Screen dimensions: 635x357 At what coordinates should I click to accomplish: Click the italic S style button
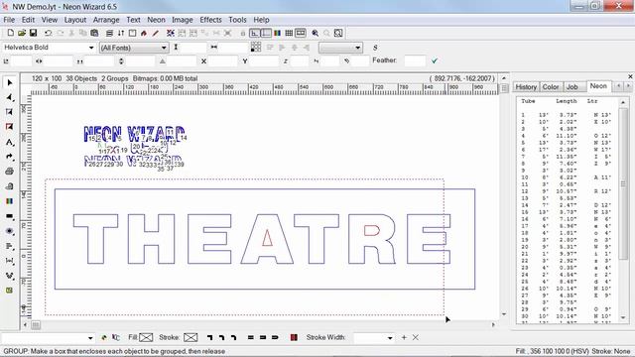click(x=375, y=48)
